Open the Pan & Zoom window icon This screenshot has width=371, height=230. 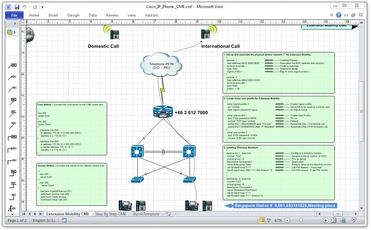click(x=343, y=220)
